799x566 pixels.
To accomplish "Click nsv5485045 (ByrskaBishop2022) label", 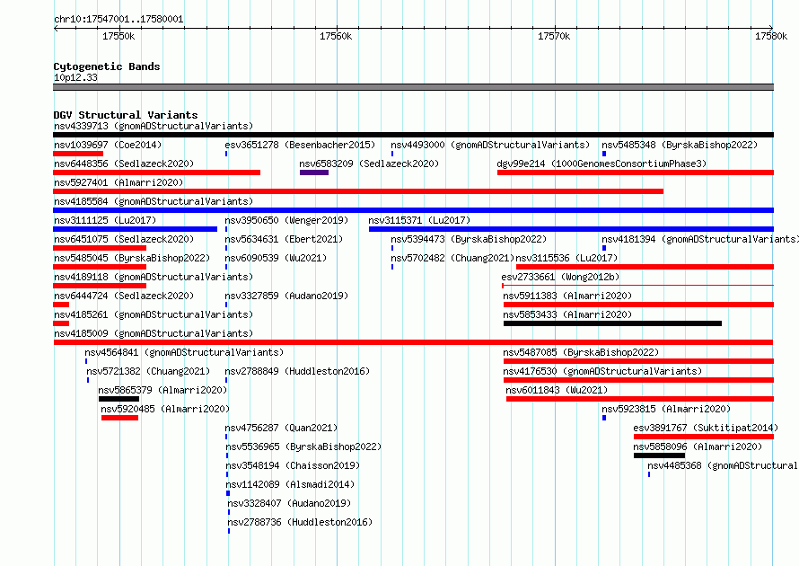I will (x=132, y=258).
